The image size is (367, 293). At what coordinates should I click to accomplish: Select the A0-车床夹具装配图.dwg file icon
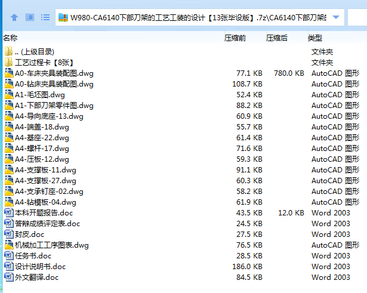tap(9, 73)
